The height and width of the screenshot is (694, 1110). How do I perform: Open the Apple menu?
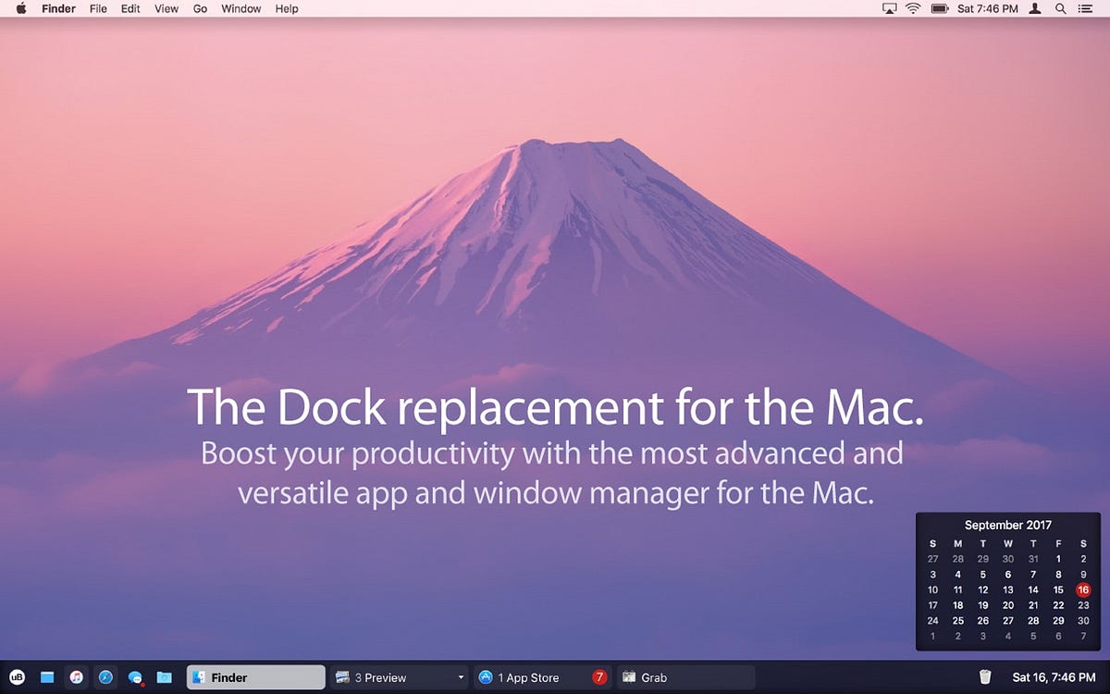pyautogui.click(x=20, y=8)
